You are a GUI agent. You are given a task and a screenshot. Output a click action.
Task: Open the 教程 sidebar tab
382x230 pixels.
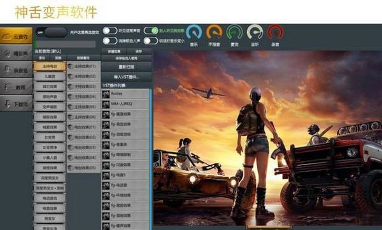coord(16,87)
